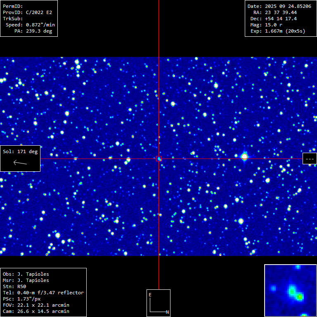317x317 pixels.
Task: Click the E/N compass orientation indicator
Action: pyautogui.click(x=158, y=303)
